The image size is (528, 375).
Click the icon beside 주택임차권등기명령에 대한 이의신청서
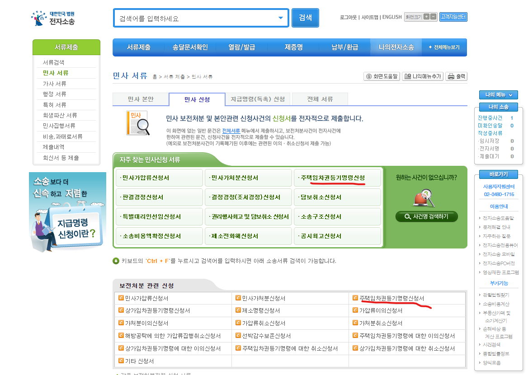355,335
